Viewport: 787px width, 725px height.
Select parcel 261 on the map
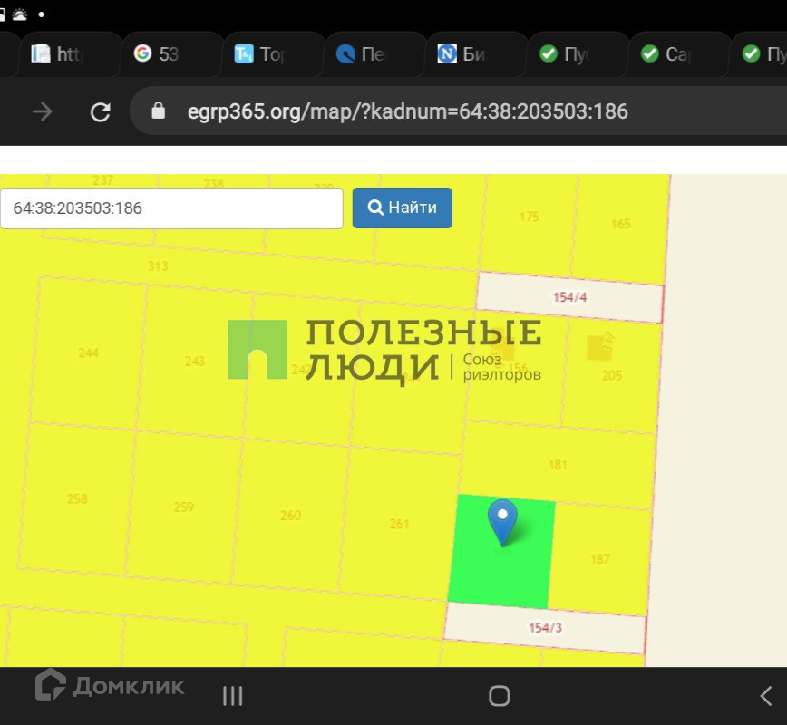pos(399,524)
